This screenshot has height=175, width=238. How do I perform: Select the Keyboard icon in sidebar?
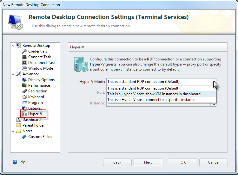(24, 97)
